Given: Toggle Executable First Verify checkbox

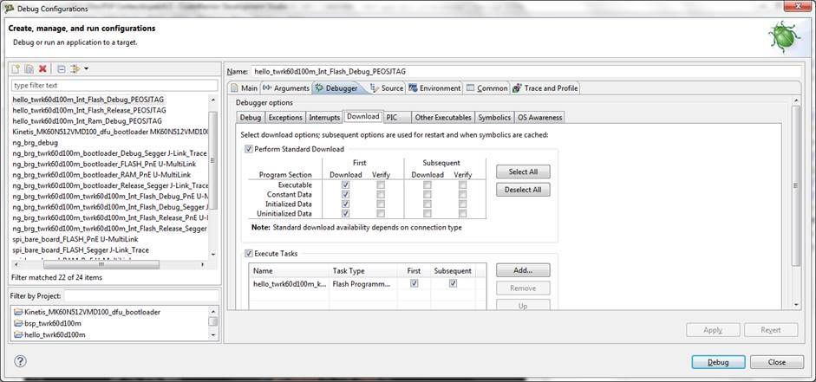Looking at the screenshot, I should pos(381,185).
